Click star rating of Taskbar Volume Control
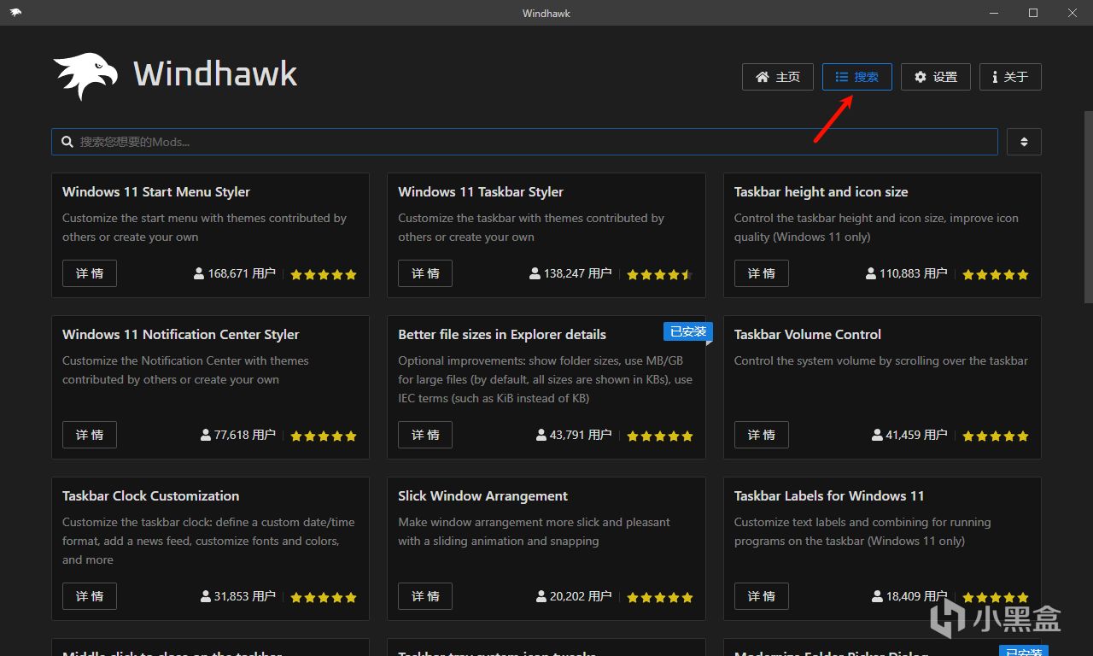Image resolution: width=1093 pixels, height=656 pixels. pyautogui.click(x=996, y=436)
